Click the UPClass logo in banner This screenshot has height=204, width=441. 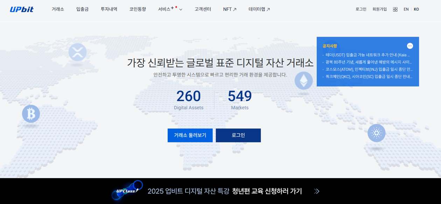pos(127,191)
